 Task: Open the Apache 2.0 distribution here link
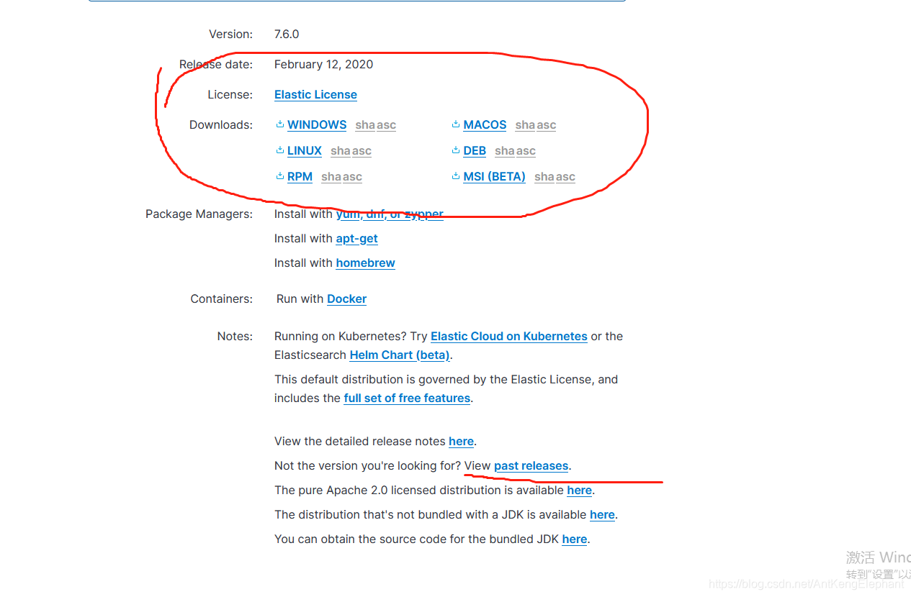(x=580, y=491)
